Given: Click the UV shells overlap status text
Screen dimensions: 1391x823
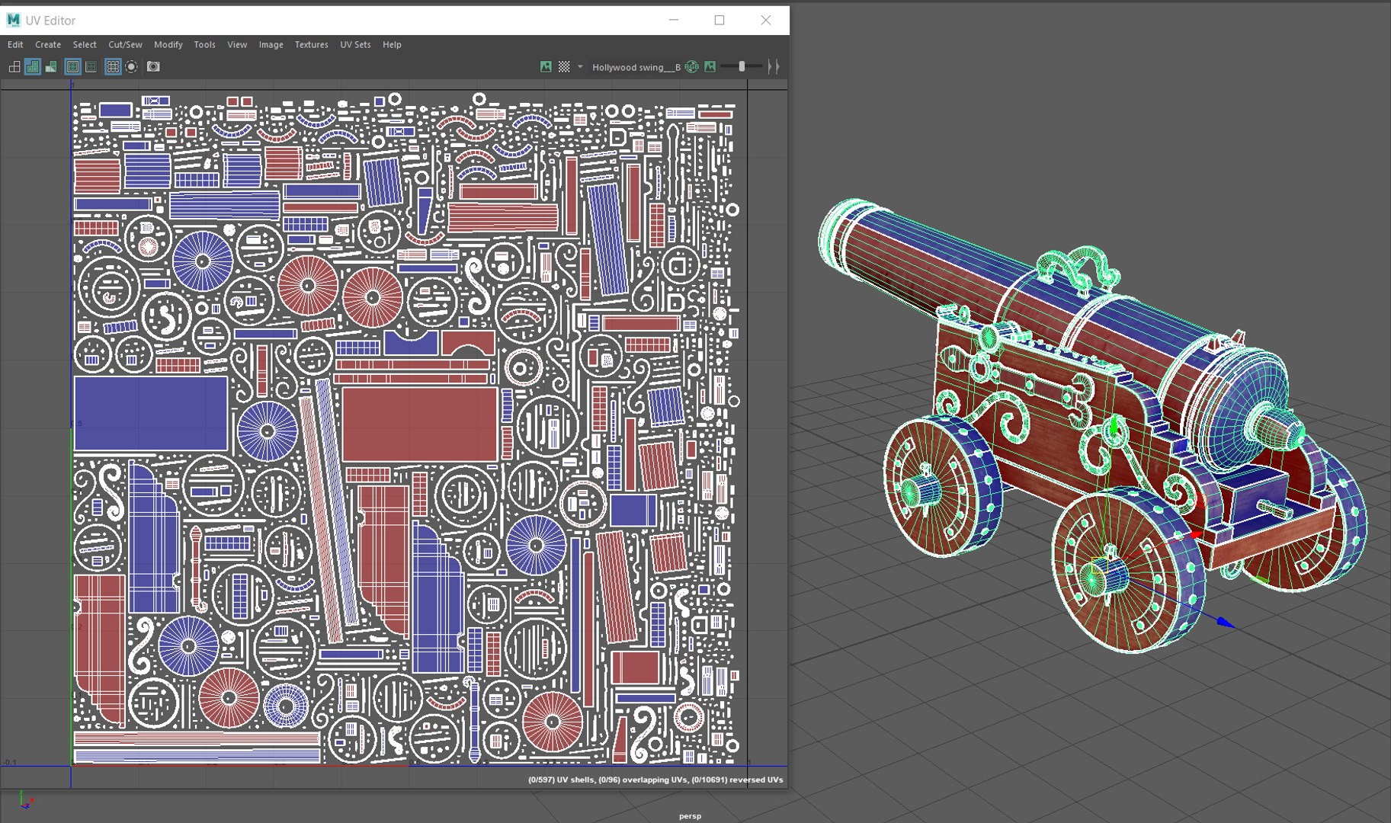Looking at the screenshot, I should pos(655,780).
